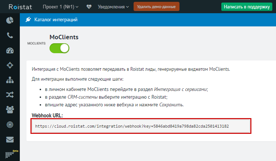Open the users group icon in sidebar
276x161 pixels.
click(x=10, y=110)
